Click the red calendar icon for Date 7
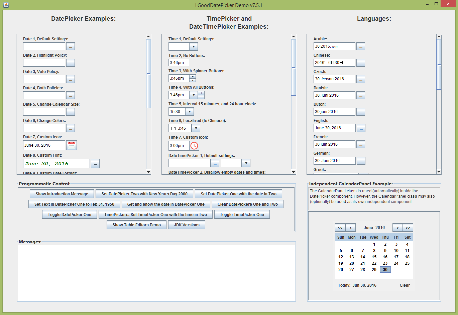Screen dimensions: 458x315 tap(72, 145)
